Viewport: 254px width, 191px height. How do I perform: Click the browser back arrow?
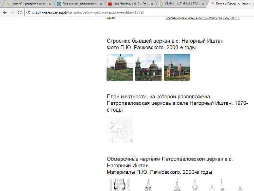[5, 12]
